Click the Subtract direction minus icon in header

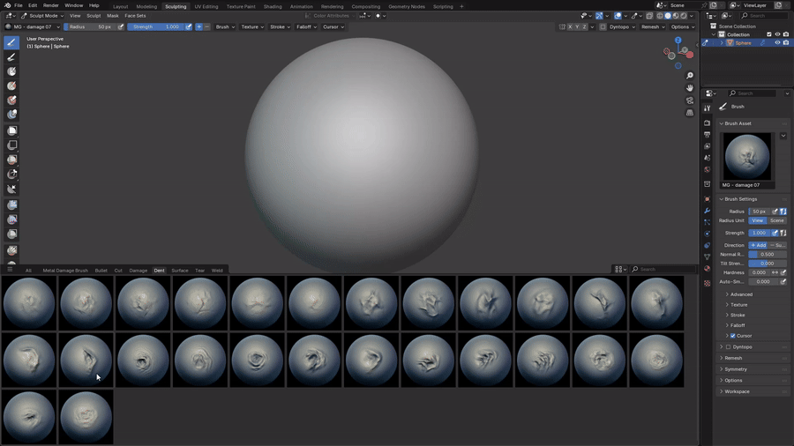click(206, 26)
